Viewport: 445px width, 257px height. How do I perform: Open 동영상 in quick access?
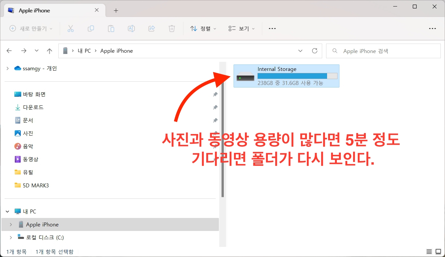tap(26, 159)
